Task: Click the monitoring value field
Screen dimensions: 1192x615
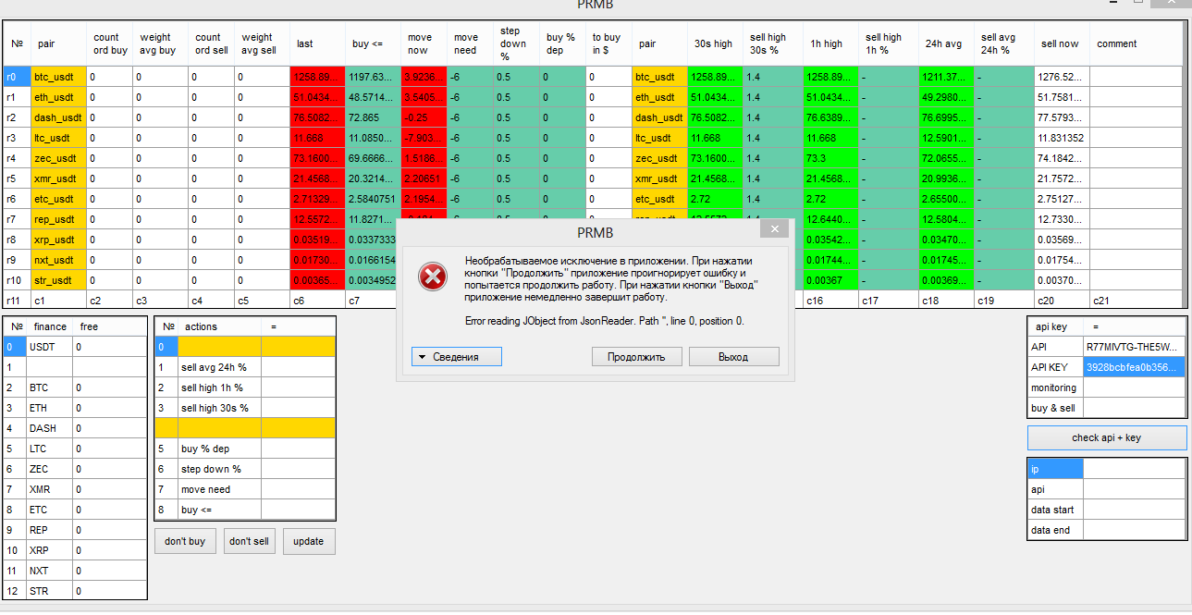Action: (x=1134, y=387)
